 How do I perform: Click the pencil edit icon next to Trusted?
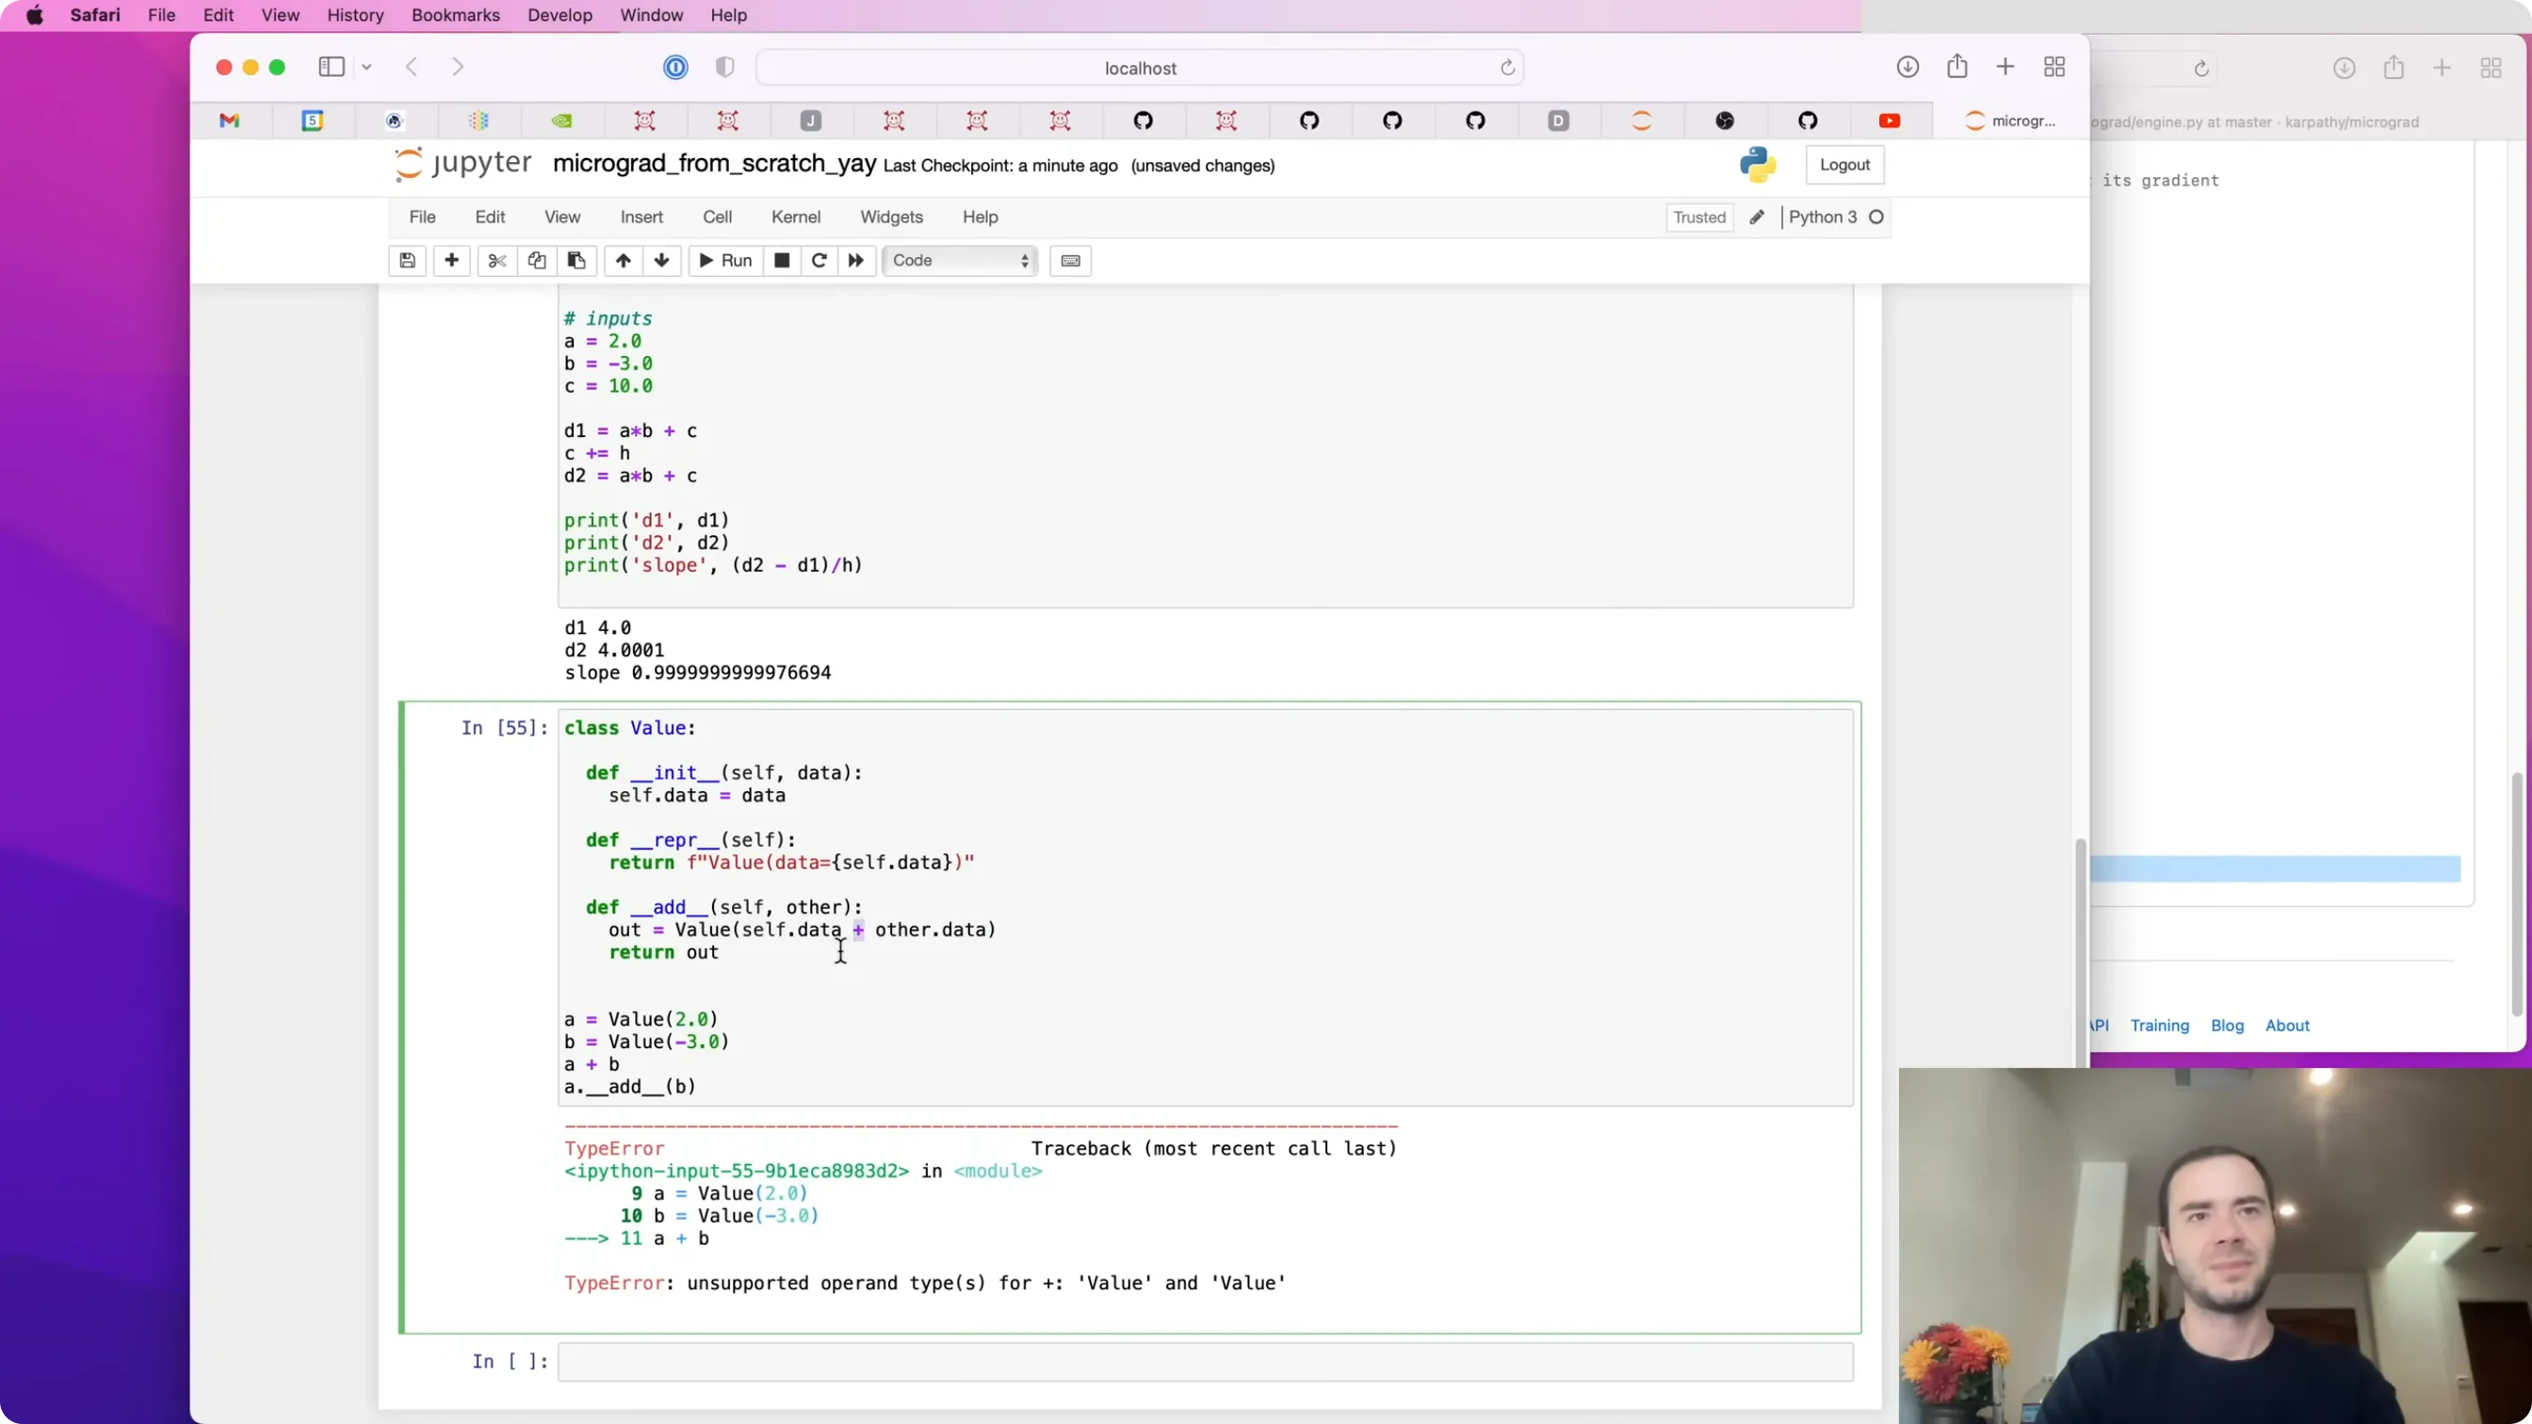pyautogui.click(x=1757, y=218)
